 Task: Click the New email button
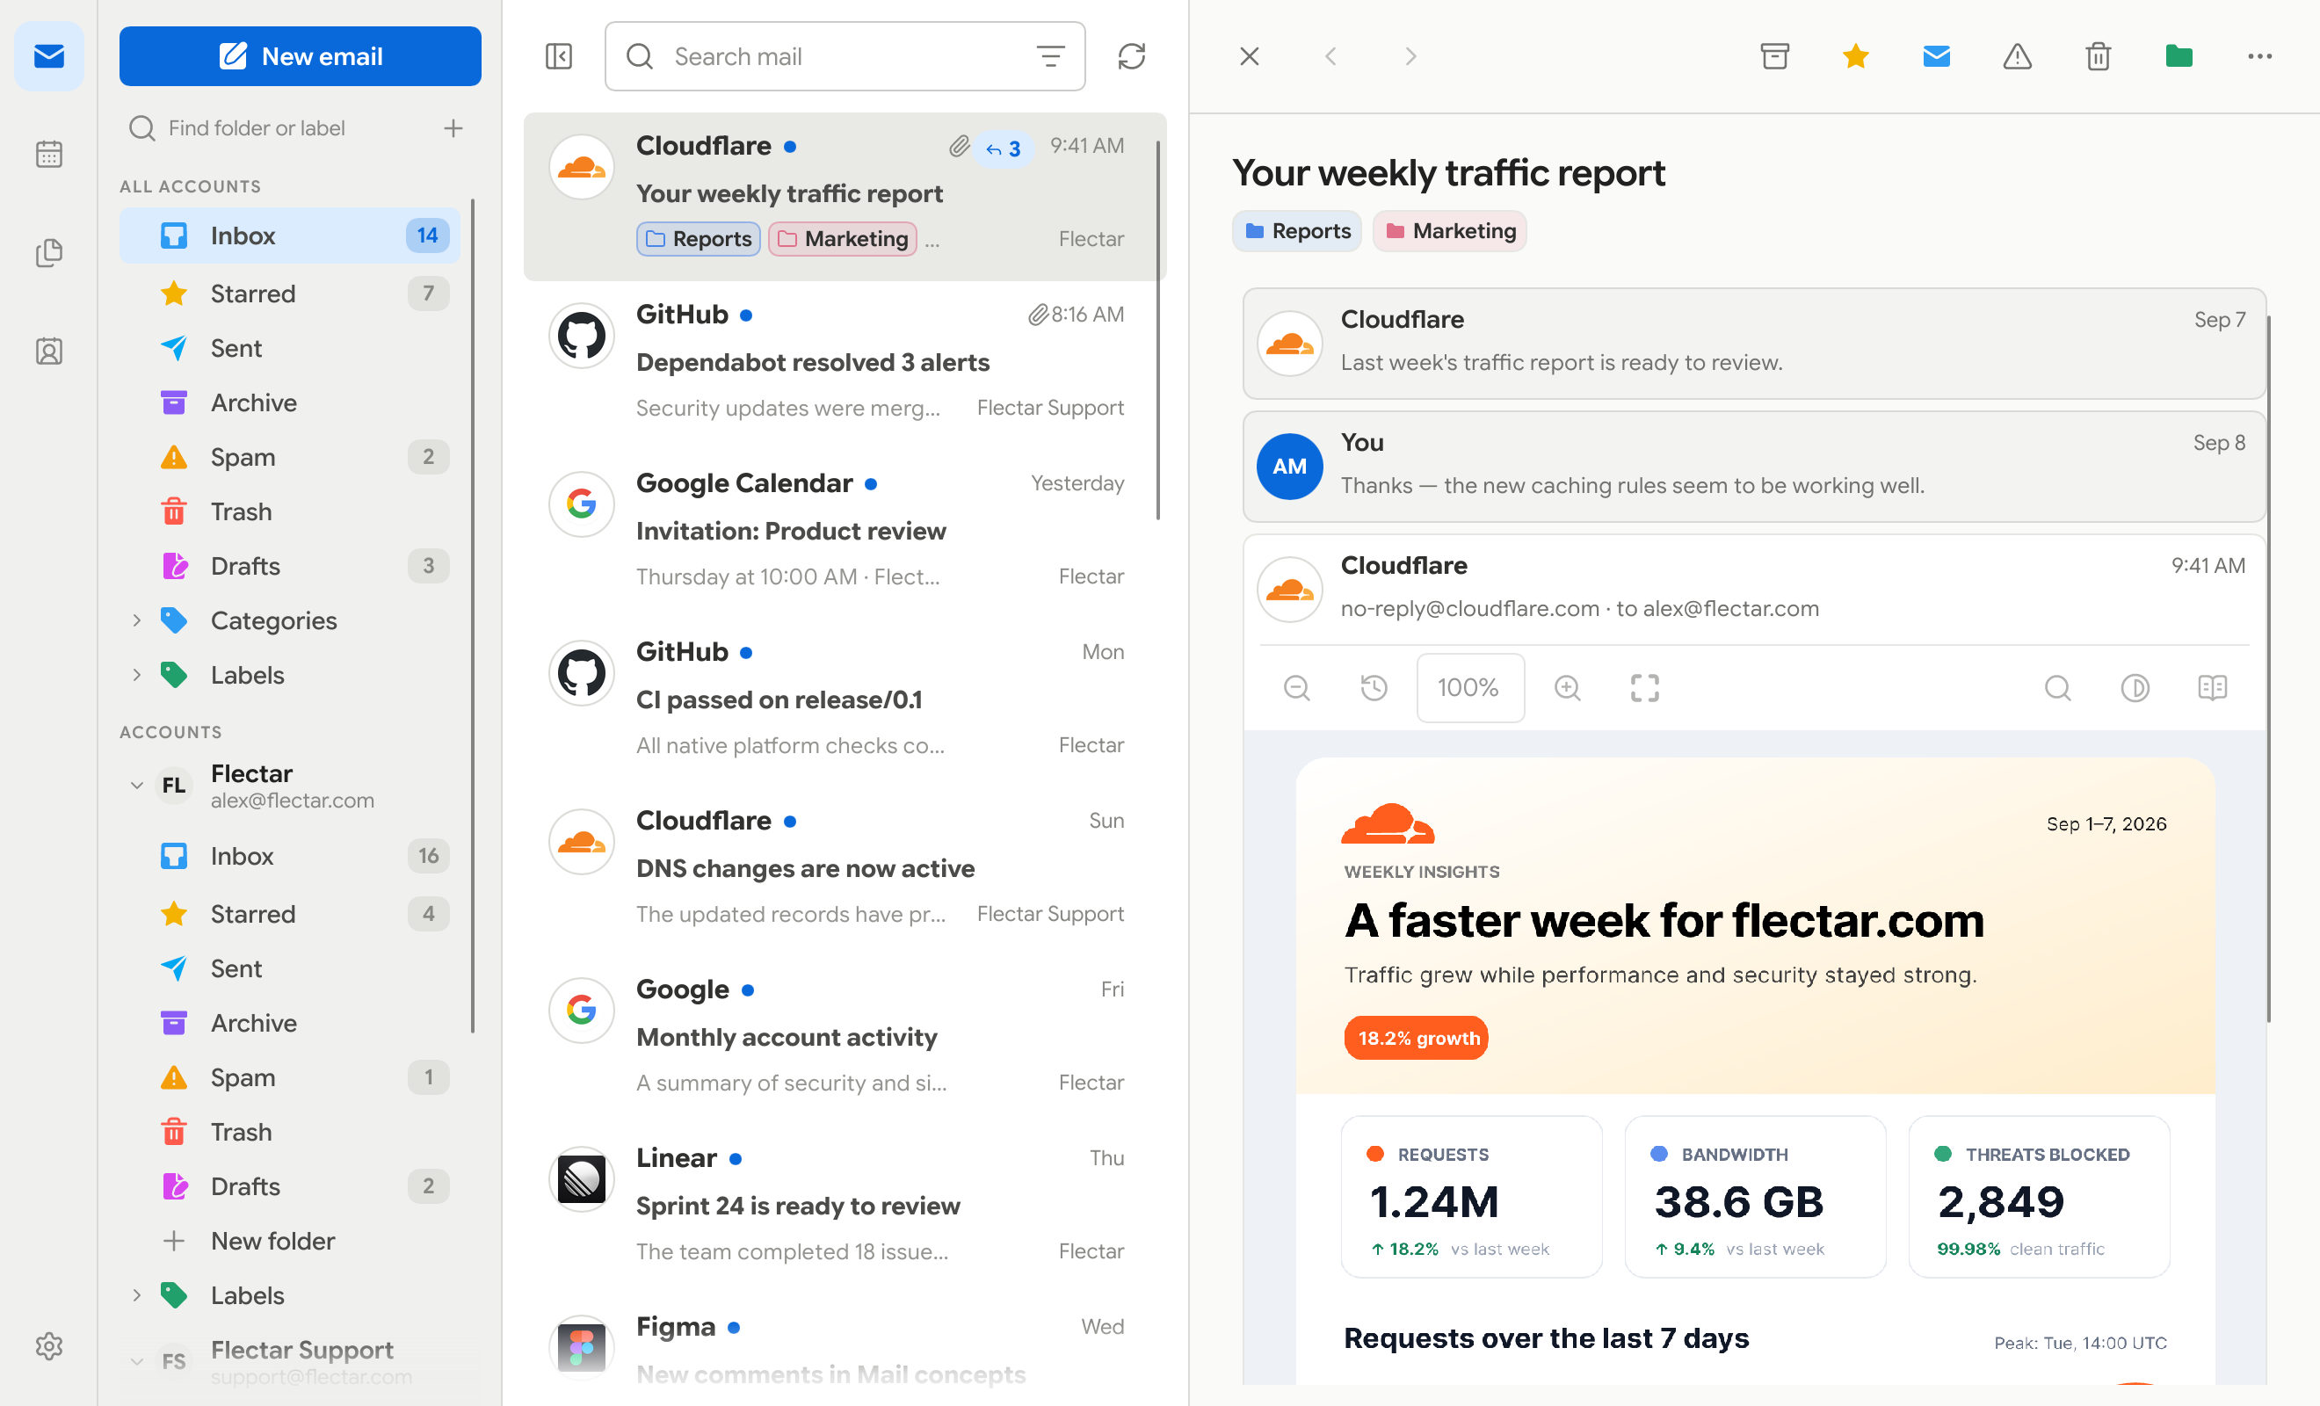[x=301, y=56]
